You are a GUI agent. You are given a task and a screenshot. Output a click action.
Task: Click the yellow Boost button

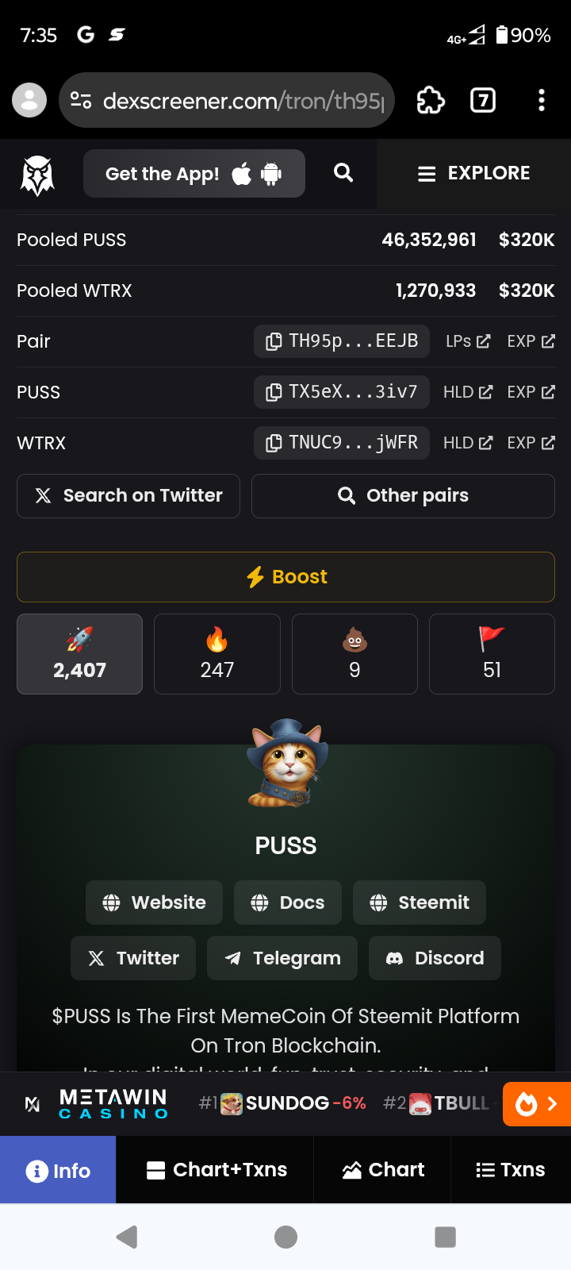click(285, 577)
